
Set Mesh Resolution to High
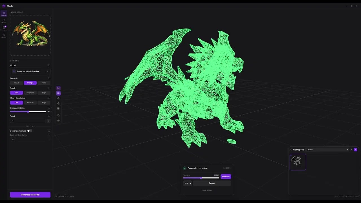(44, 103)
